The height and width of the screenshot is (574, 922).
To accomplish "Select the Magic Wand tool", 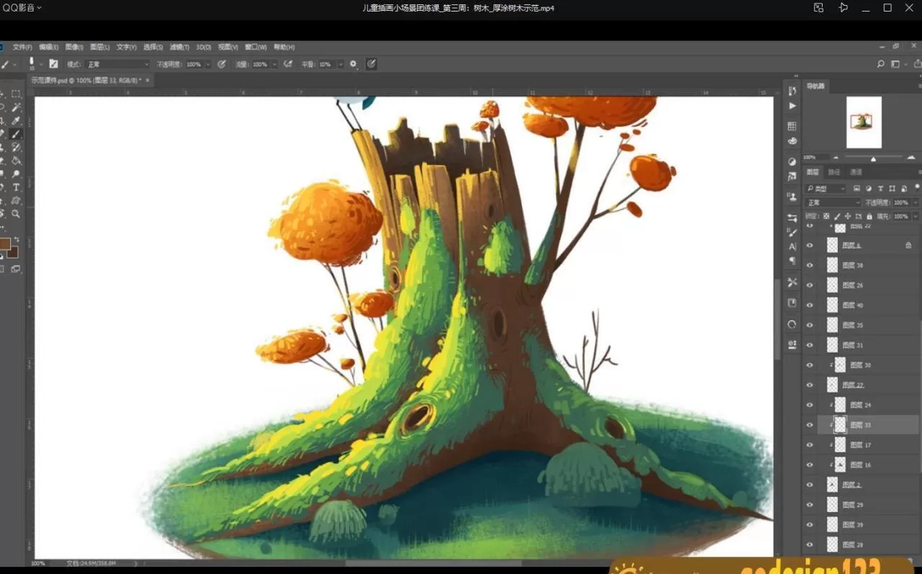I will (x=16, y=107).
